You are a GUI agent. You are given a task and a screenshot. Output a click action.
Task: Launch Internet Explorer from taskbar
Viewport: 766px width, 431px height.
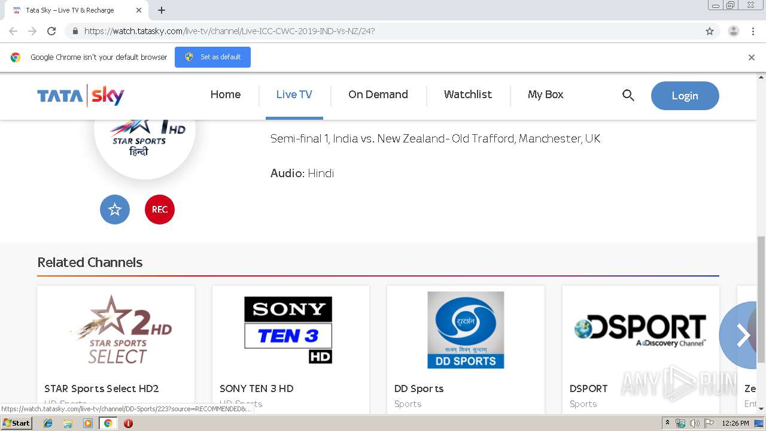48,423
